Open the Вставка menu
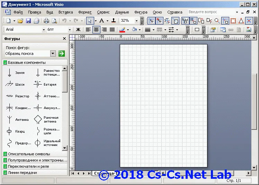Image resolution: width=259 pixels, height=185 pixels. pyautogui.click(x=65, y=12)
